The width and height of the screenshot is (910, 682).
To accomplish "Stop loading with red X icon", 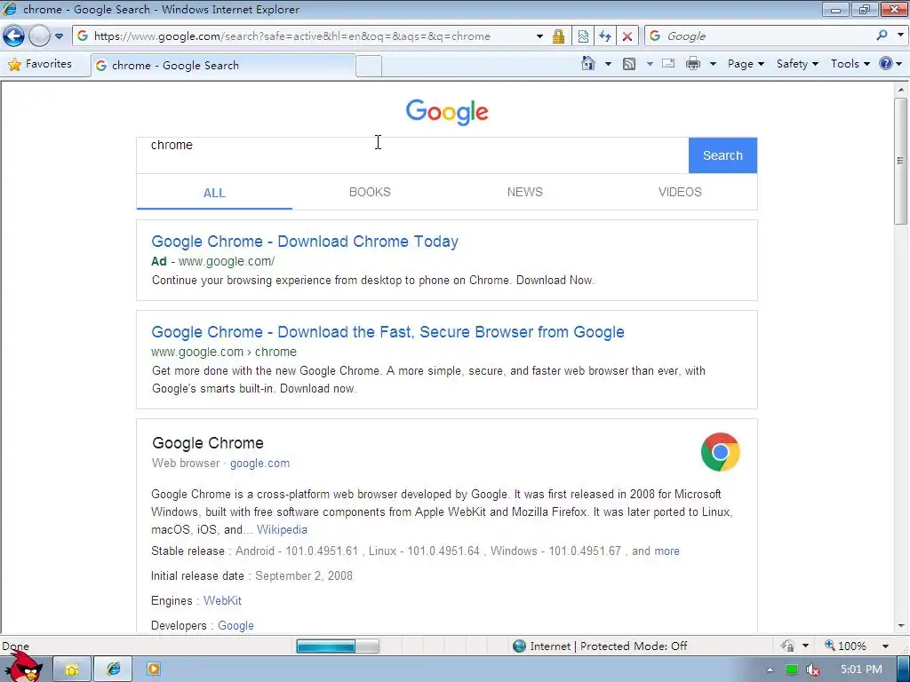I will pos(627,36).
